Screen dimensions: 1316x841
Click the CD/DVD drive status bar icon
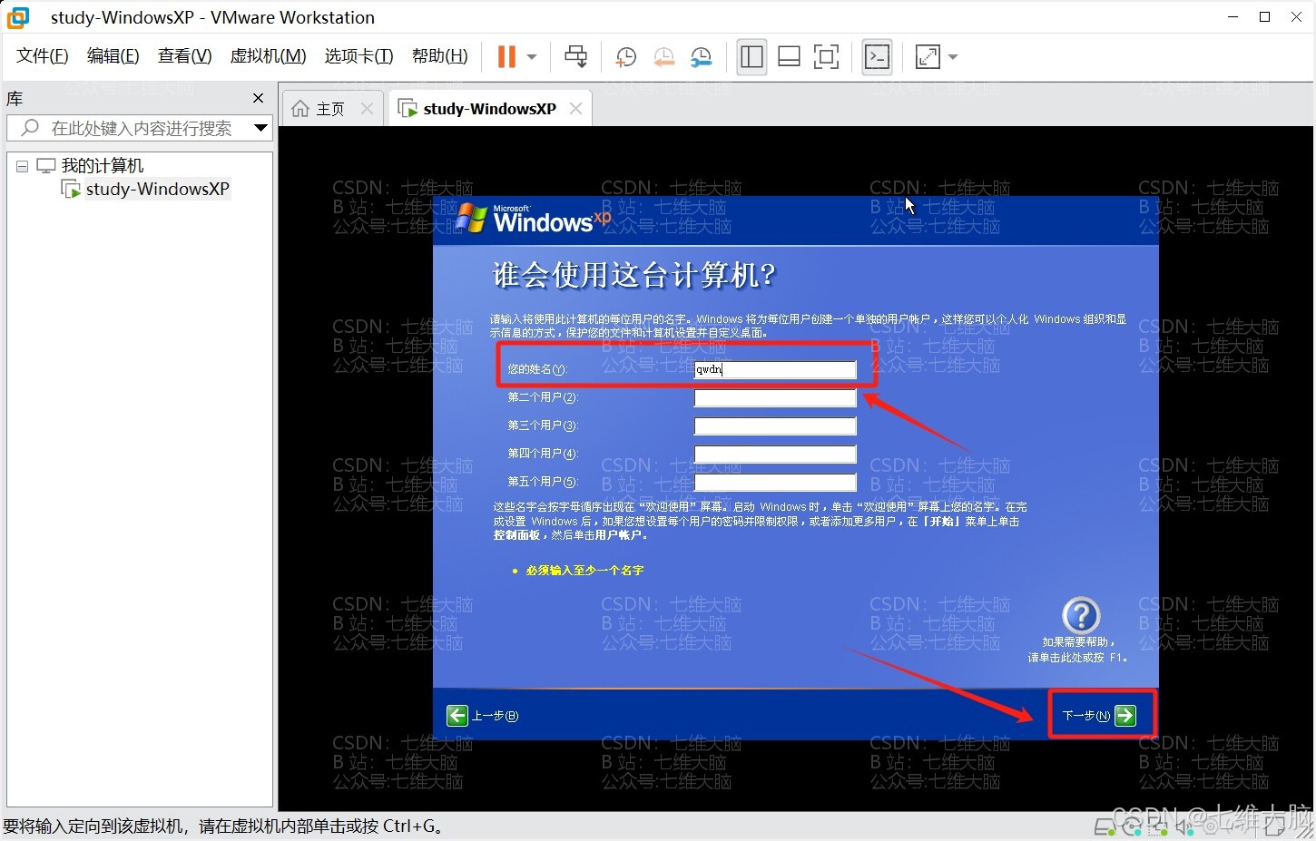pos(1131,827)
